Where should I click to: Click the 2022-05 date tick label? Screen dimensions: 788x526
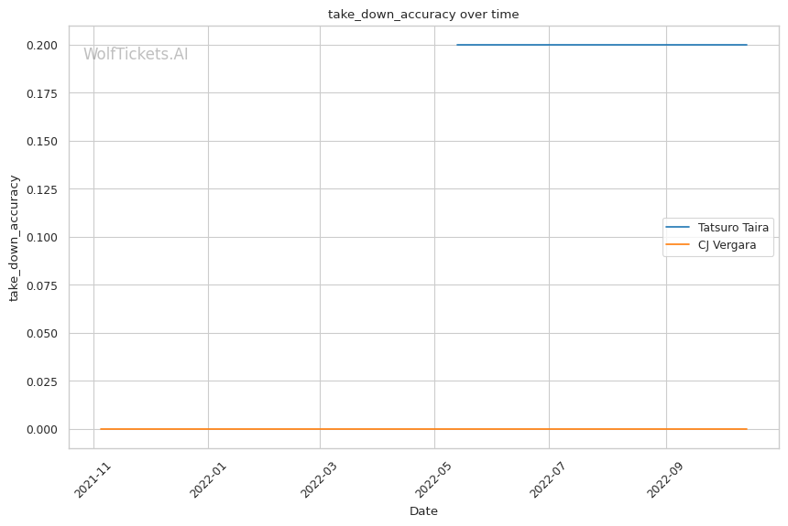click(433, 479)
